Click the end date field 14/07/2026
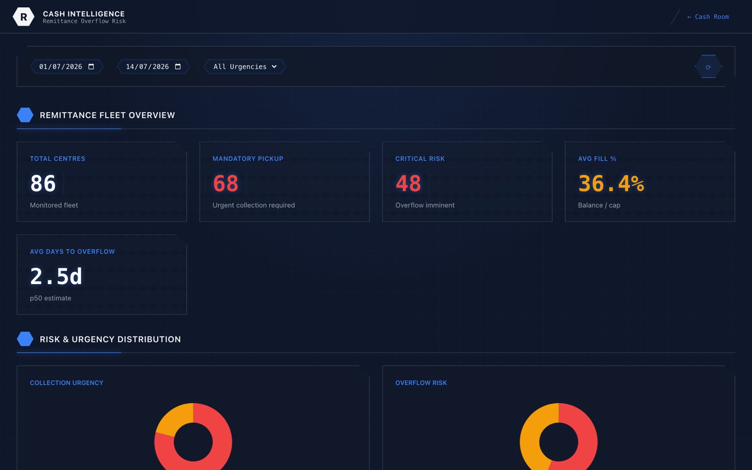 click(x=154, y=67)
